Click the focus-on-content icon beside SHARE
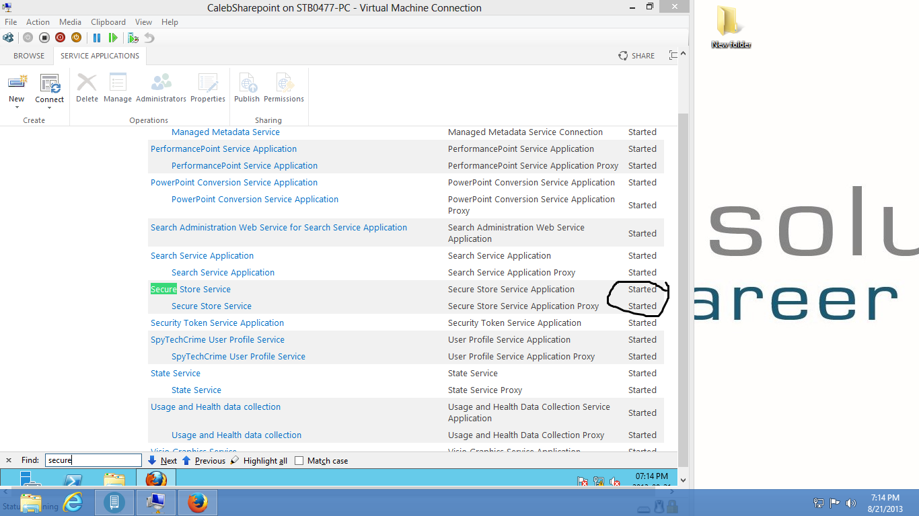The image size is (919, 516). coord(673,56)
